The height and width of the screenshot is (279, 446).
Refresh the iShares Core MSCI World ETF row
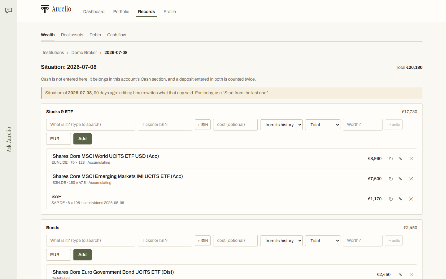tap(391, 159)
